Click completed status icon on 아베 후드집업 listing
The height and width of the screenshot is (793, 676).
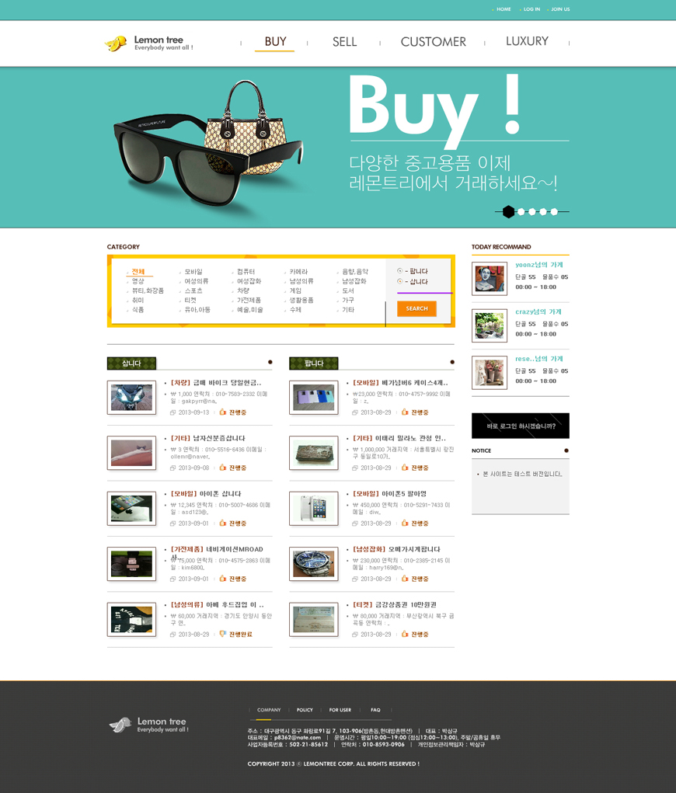(x=223, y=635)
